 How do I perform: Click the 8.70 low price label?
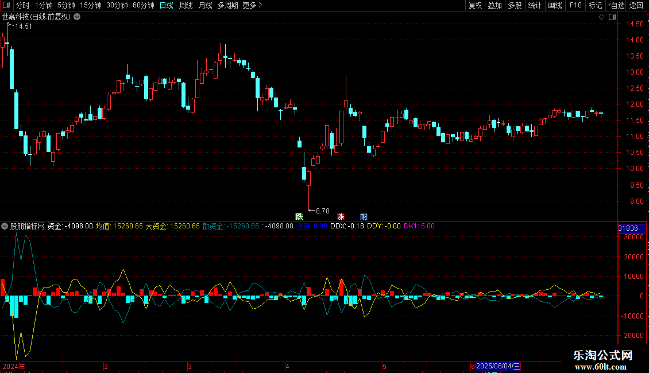coord(322,211)
